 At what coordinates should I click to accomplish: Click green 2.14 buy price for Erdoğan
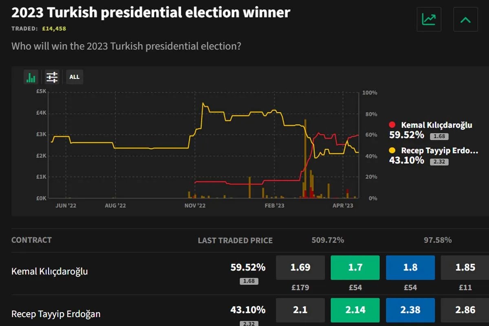point(355,310)
